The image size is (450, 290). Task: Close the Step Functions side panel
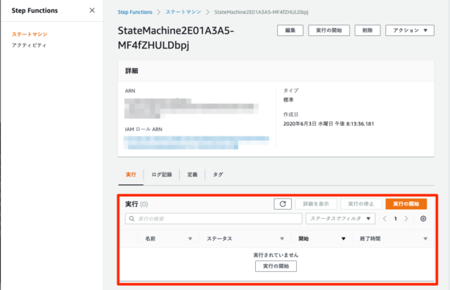click(92, 11)
